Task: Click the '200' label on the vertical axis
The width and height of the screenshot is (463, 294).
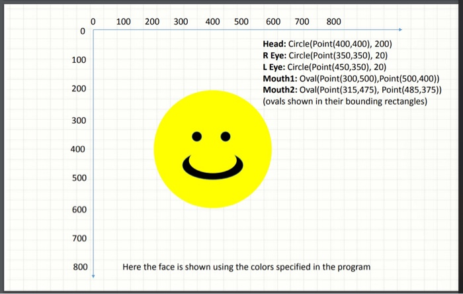Action: click(79, 89)
